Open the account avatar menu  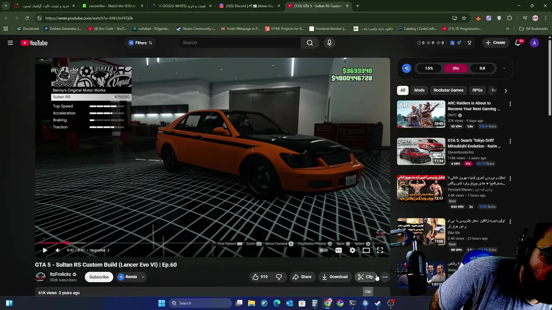tap(534, 43)
